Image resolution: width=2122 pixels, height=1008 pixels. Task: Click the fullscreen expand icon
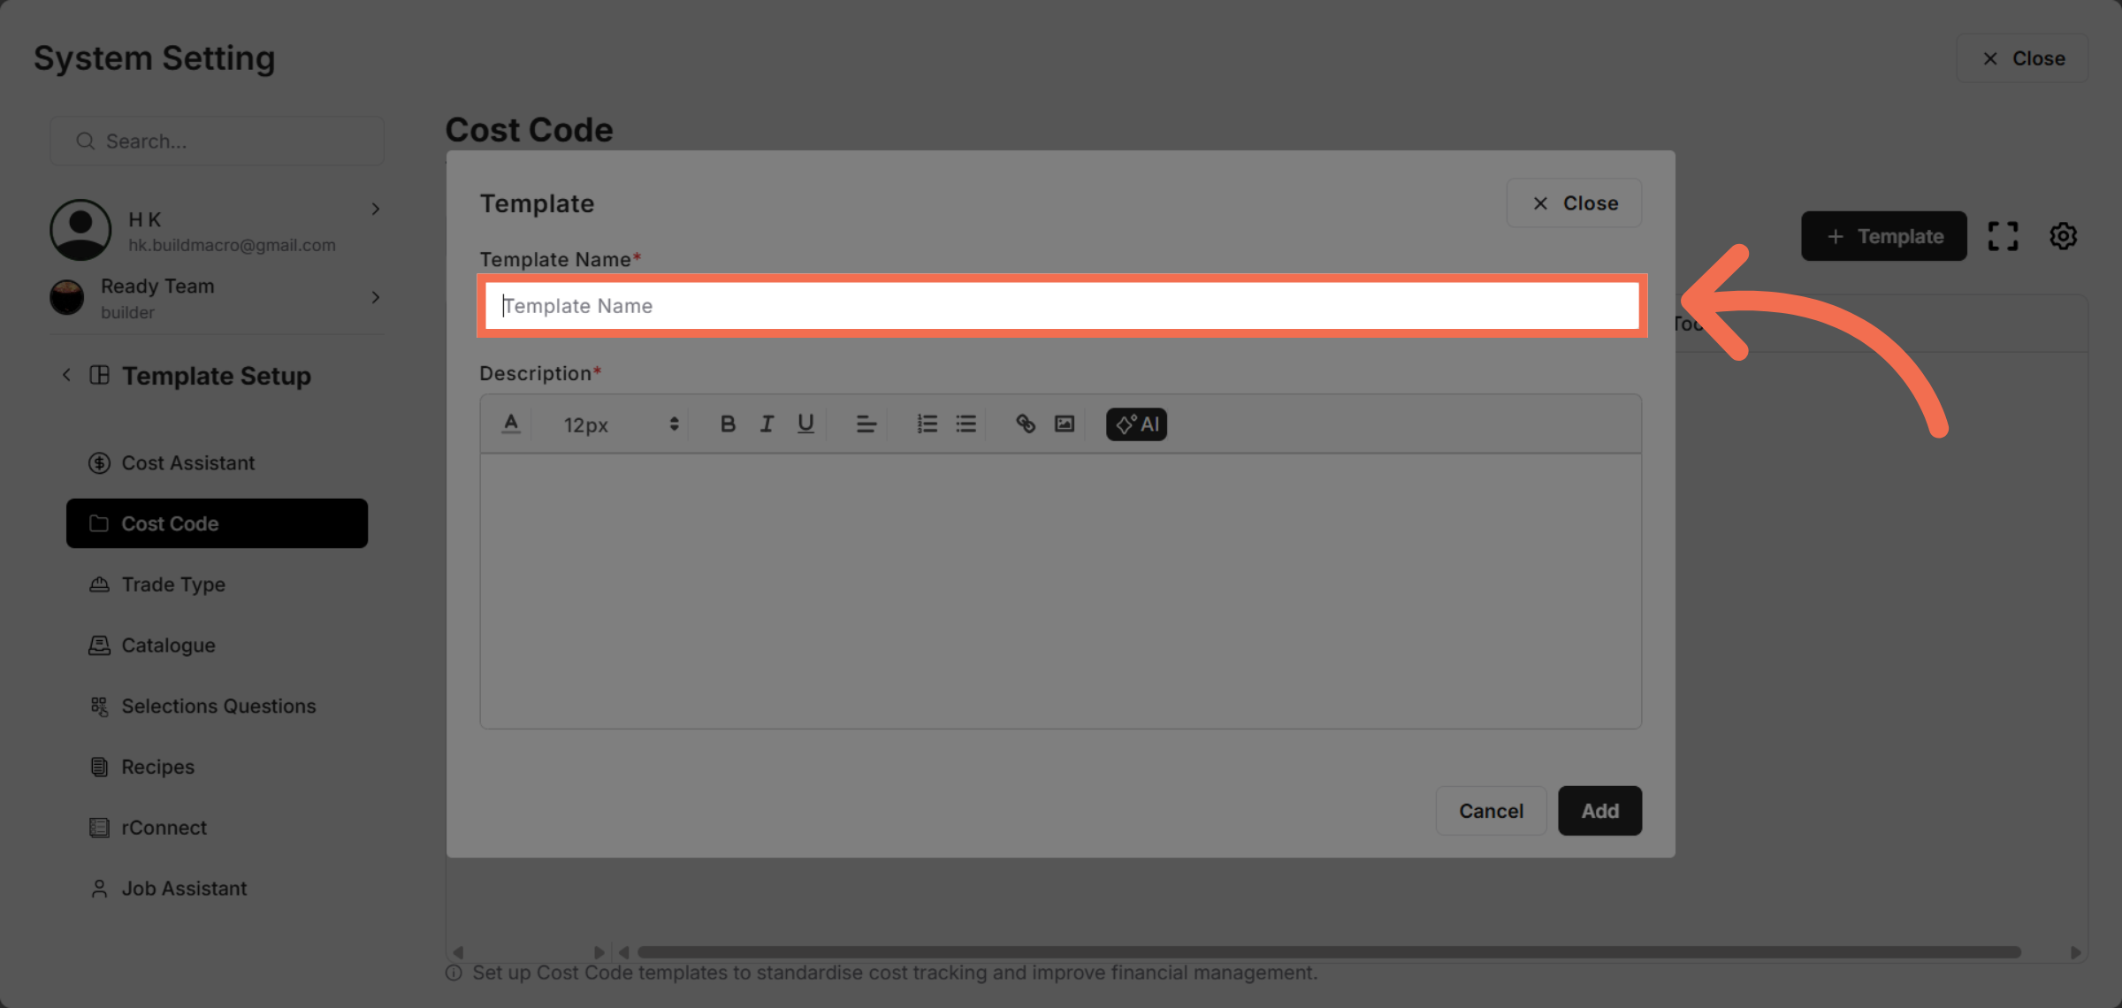point(2003,236)
